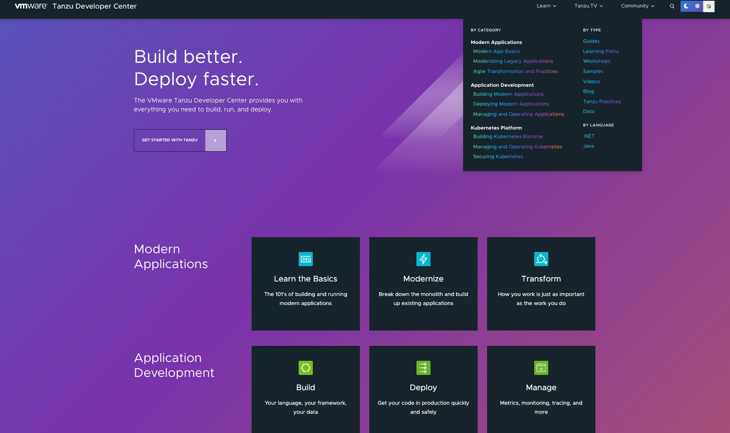Open Agile Transformation and Practices link

[515, 71]
